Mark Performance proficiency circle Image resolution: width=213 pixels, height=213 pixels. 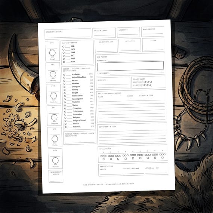[65, 111]
